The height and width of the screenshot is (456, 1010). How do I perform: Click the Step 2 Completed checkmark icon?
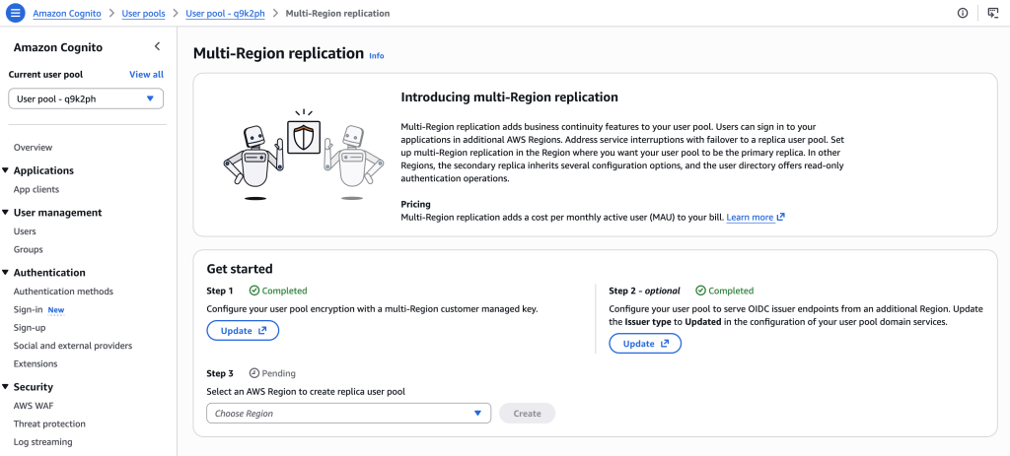point(701,291)
